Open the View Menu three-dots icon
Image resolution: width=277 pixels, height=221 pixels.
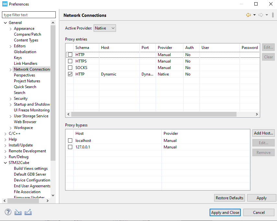[273, 15]
